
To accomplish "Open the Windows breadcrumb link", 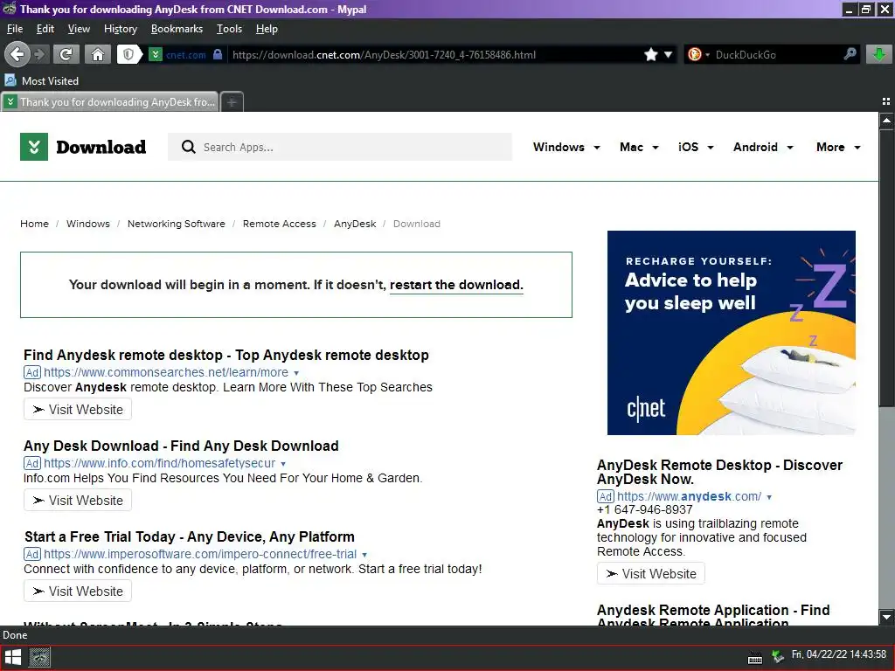I will click(88, 224).
